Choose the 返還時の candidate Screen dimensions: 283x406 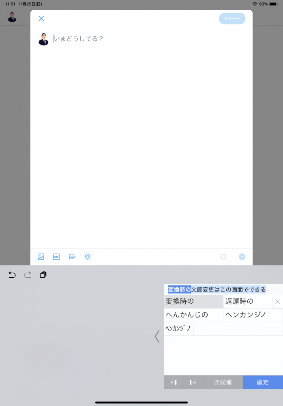click(x=247, y=301)
